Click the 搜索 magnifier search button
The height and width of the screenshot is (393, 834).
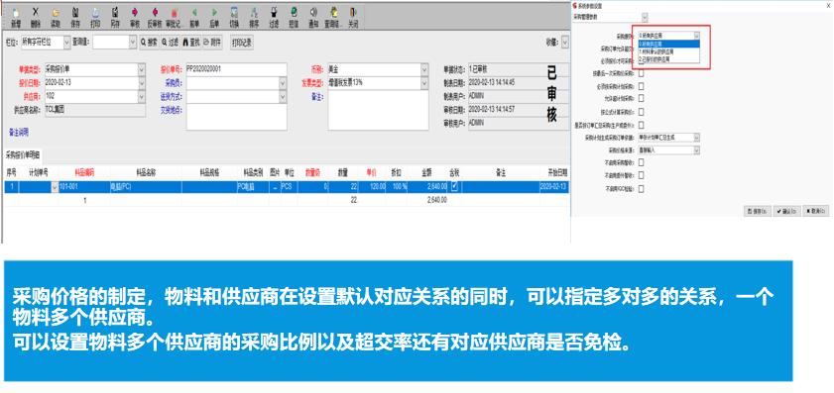[x=150, y=43]
